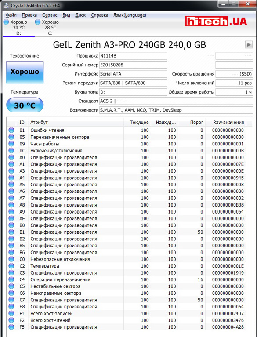Open the Файл menu
This screenshot has width=257, height=337.
click(x=11, y=15)
